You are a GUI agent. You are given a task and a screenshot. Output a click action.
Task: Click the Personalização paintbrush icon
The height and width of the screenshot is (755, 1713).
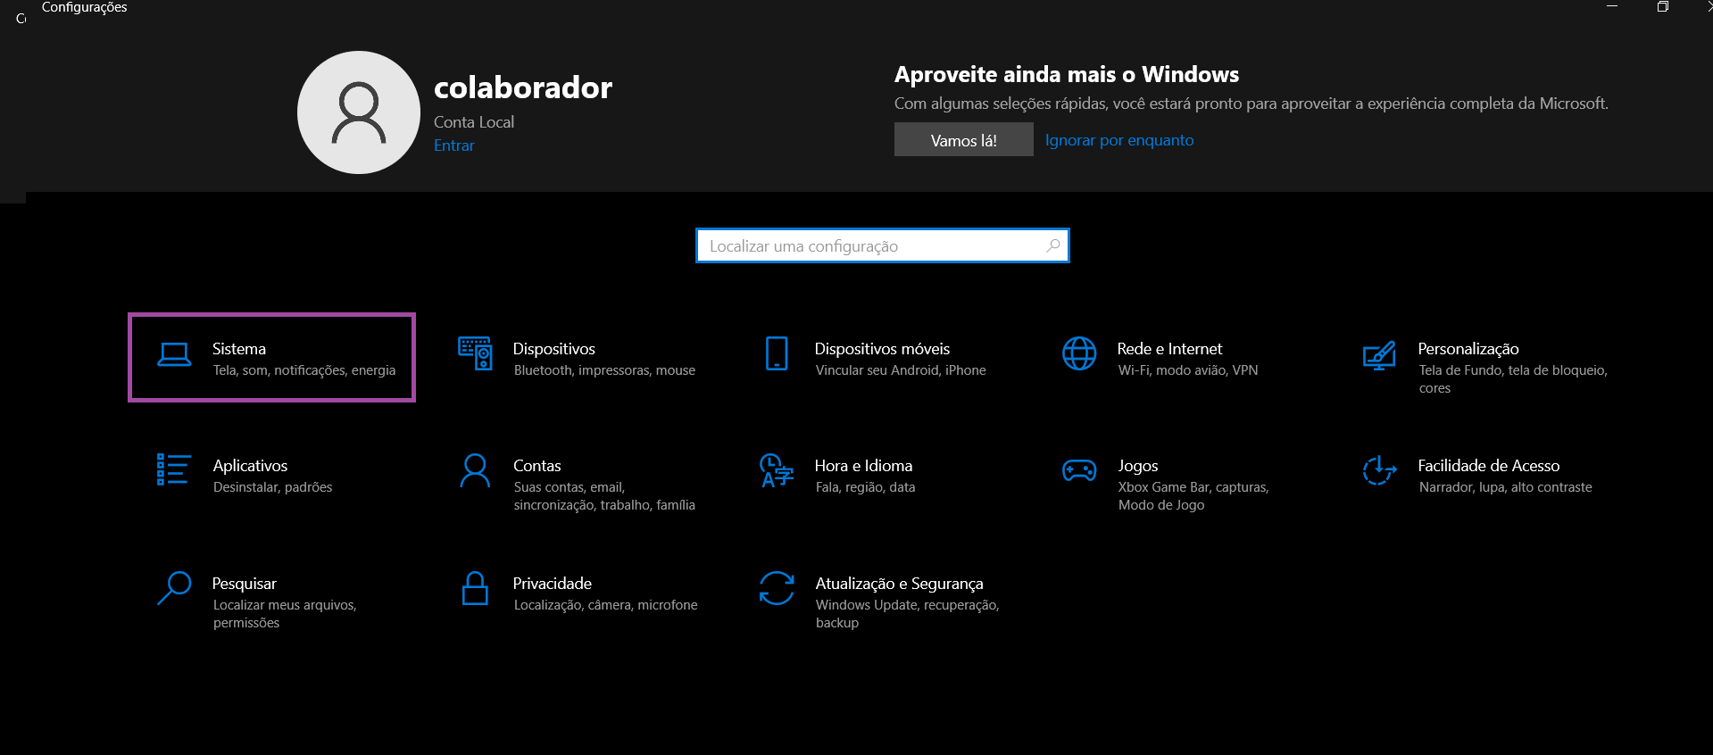coord(1379,355)
